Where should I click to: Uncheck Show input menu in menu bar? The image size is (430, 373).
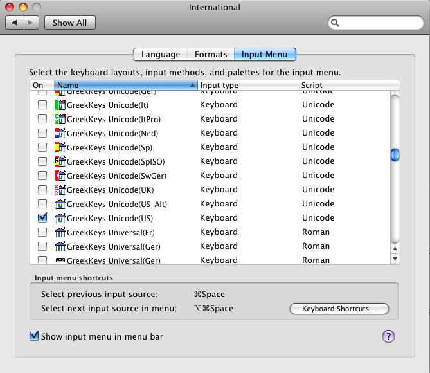(x=34, y=336)
